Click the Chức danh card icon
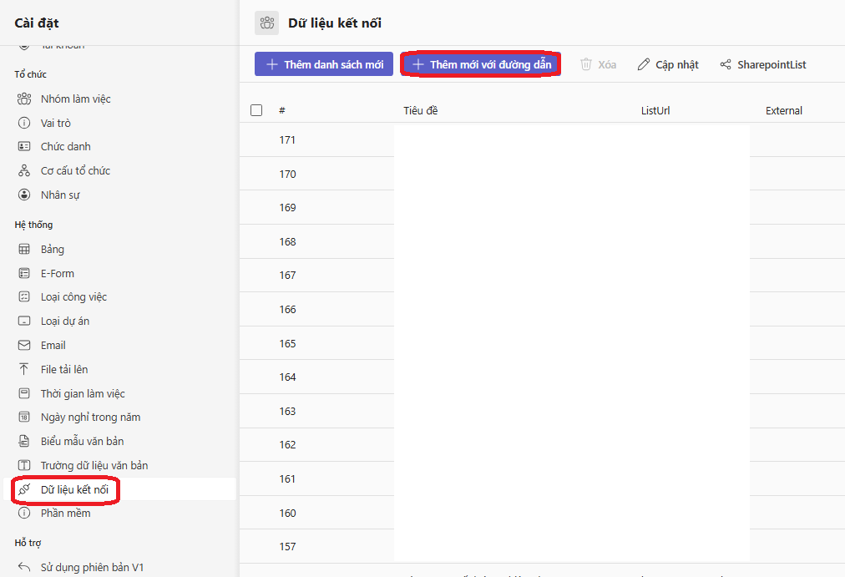 [x=24, y=147]
